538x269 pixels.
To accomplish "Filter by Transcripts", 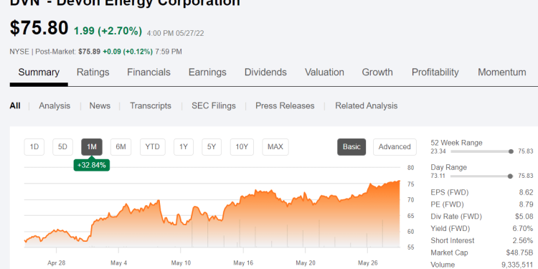I will [151, 105].
